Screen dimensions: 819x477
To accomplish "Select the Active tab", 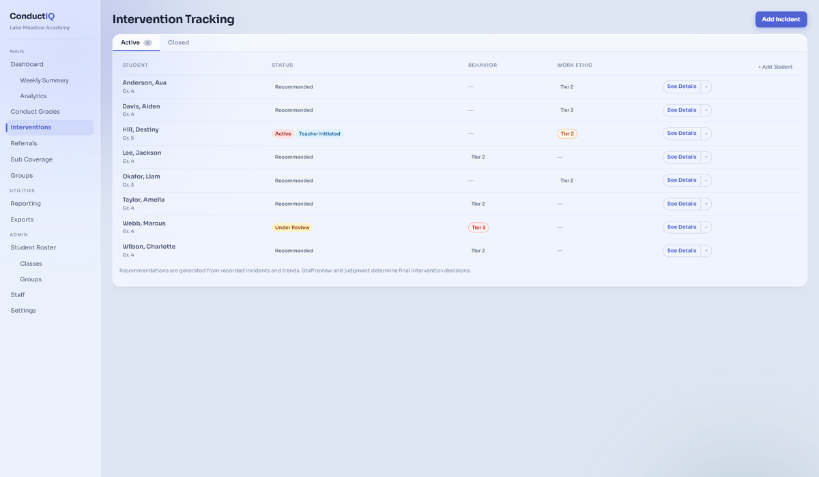I will (130, 42).
